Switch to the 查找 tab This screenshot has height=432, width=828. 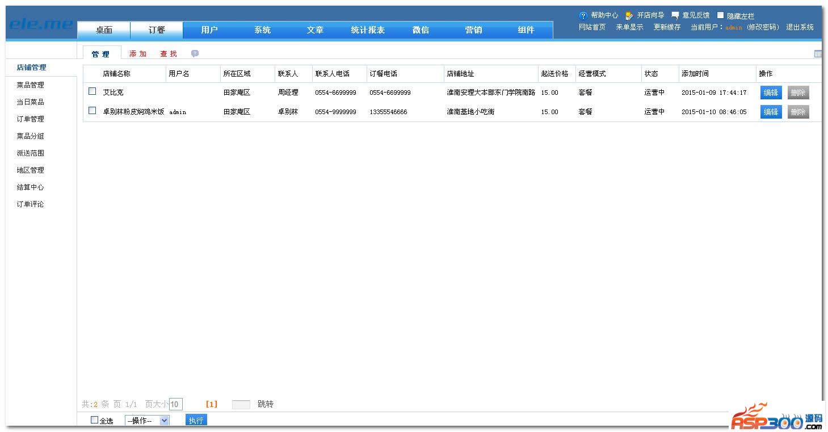coord(169,54)
